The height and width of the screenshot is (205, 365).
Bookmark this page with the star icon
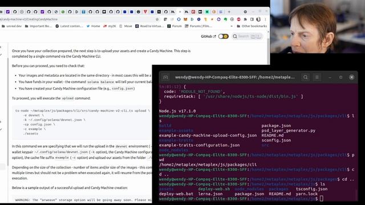(157, 19)
